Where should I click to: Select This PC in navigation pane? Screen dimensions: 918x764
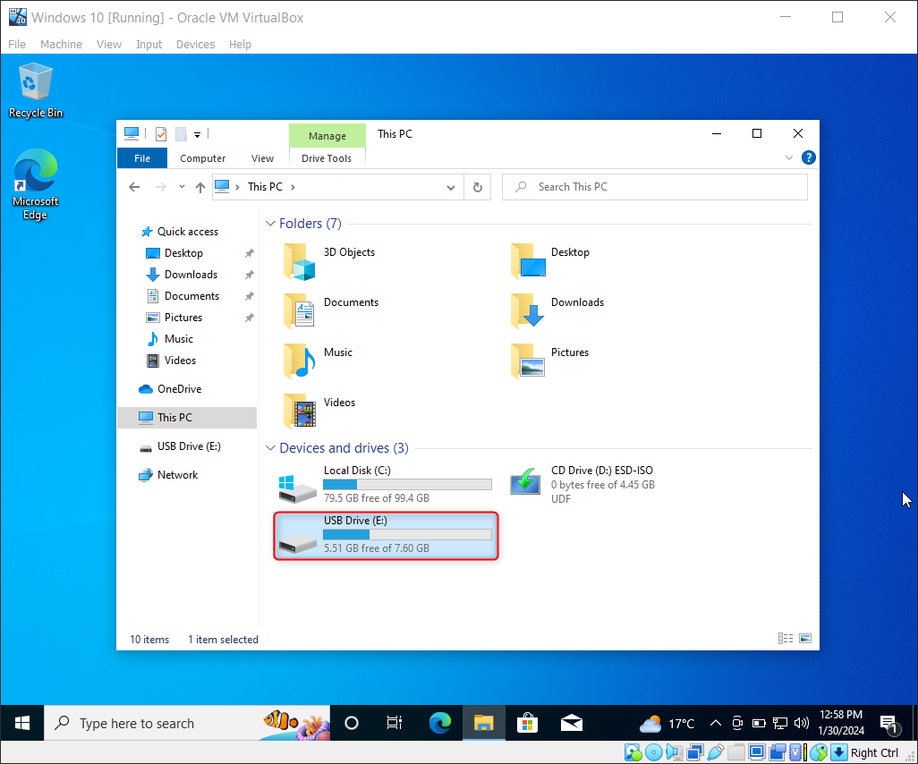tap(187, 418)
